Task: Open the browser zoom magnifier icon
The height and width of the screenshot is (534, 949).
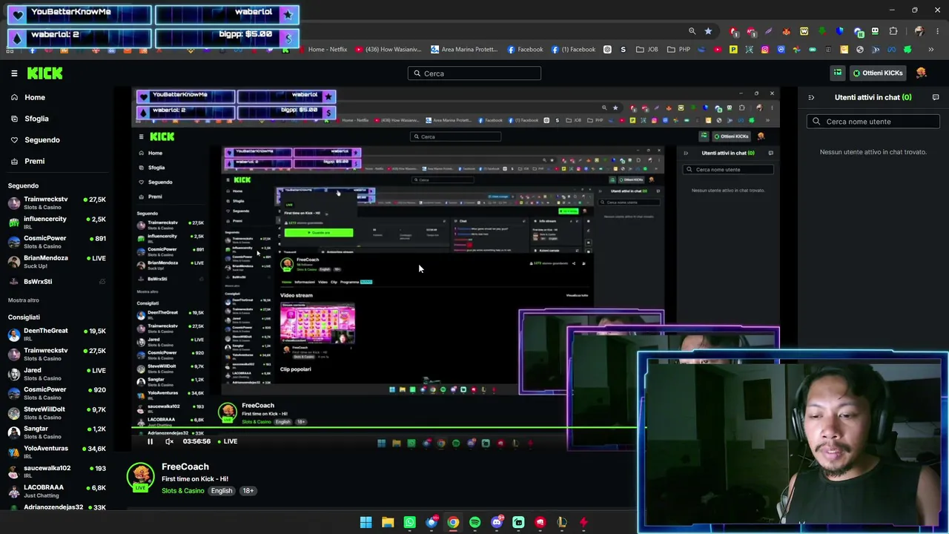Action: tap(692, 31)
